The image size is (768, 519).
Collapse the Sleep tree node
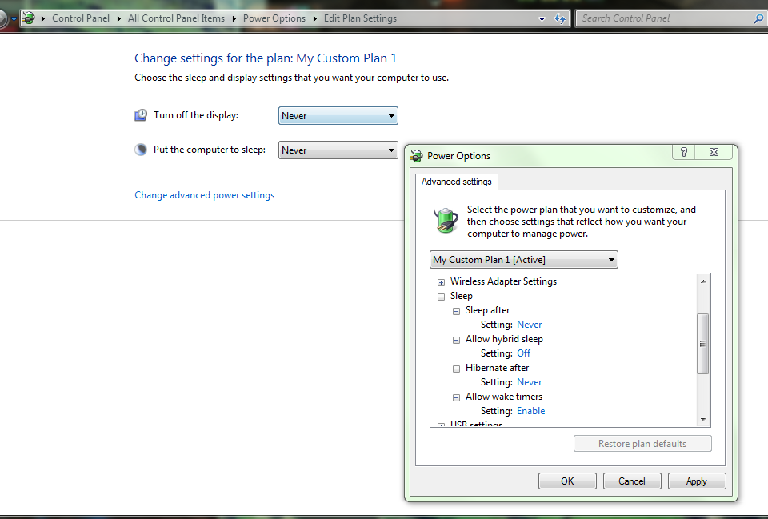pos(442,297)
